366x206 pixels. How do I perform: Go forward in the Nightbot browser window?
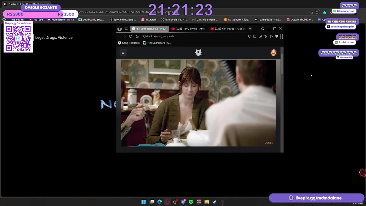coord(125,36)
